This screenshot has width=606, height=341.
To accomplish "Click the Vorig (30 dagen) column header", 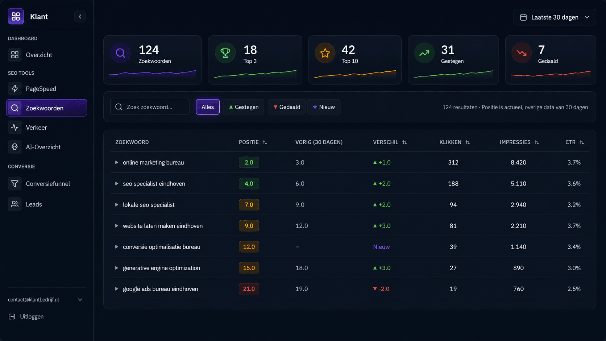I will (319, 142).
